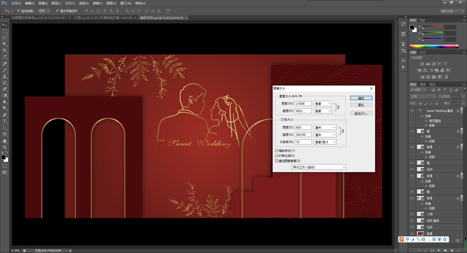Switch to the 色板 swatches tab
Viewport: 467px width, 253px height.
[422, 20]
